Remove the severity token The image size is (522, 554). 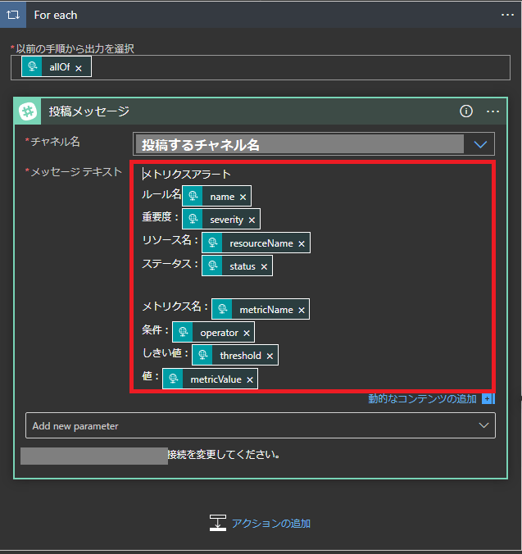(252, 220)
